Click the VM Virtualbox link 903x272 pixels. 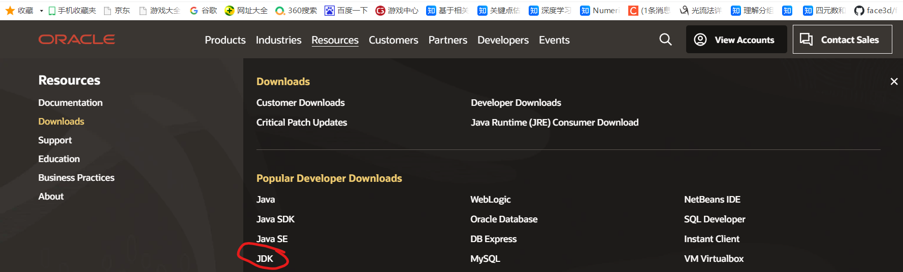point(714,259)
